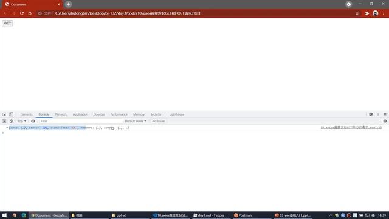Switch to the Console tab
389x219 pixels.
[x=44, y=114]
